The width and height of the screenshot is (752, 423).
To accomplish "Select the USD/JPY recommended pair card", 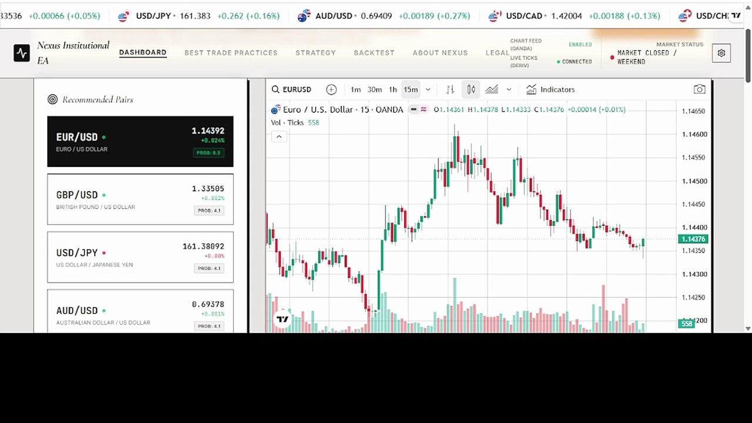I will point(140,257).
